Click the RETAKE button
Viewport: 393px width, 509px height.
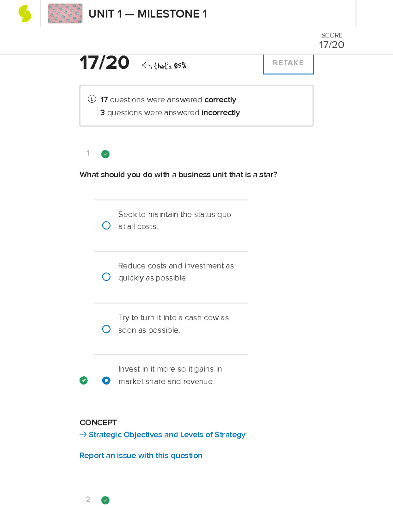[288, 63]
